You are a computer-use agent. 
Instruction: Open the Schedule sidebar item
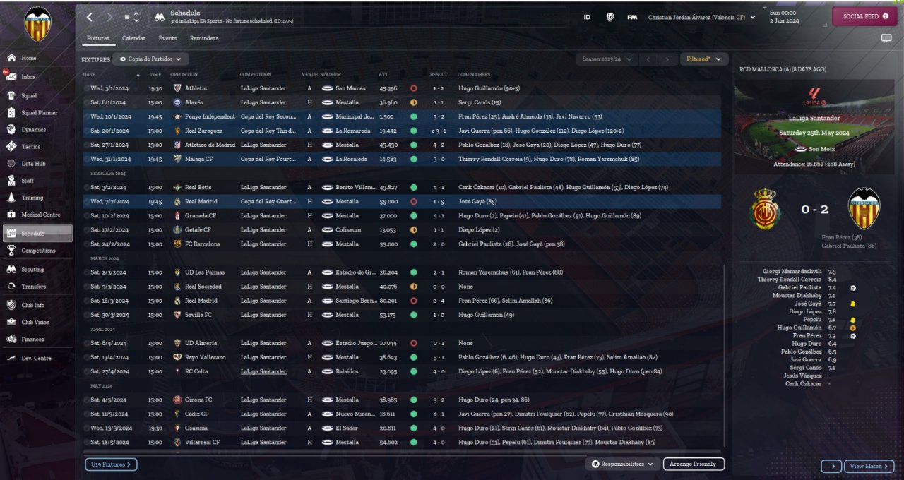(37, 234)
